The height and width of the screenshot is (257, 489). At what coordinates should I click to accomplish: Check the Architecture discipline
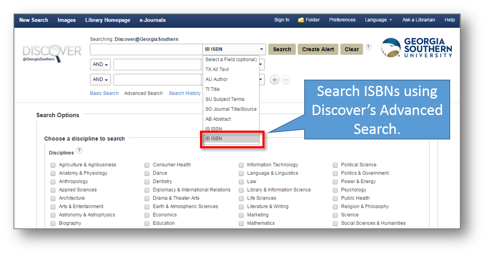pyautogui.click(x=53, y=198)
